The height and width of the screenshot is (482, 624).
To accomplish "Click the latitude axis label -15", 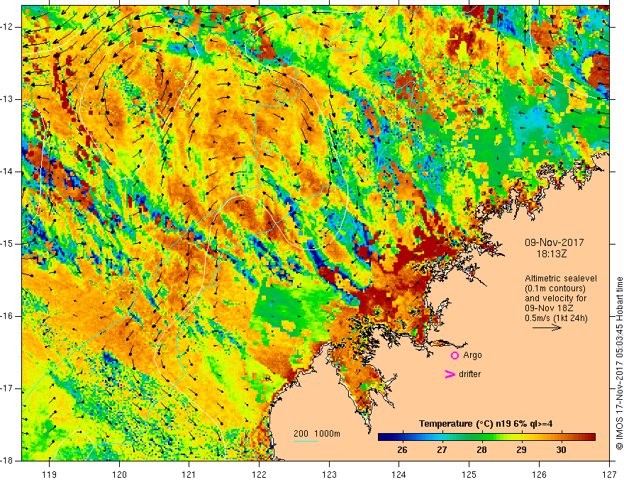I will [7, 244].
